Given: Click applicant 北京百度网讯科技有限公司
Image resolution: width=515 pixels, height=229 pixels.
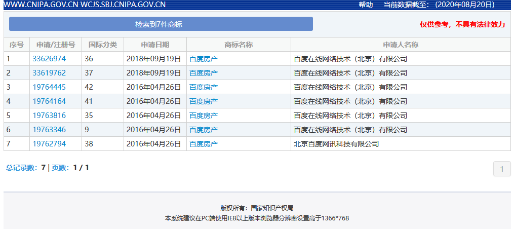Looking at the screenshot, I should pyautogui.click(x=336, y=143).
